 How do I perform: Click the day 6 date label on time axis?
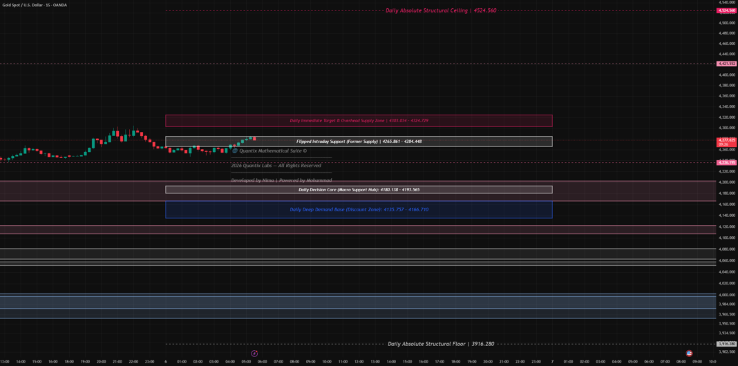[x=166, y=362]
